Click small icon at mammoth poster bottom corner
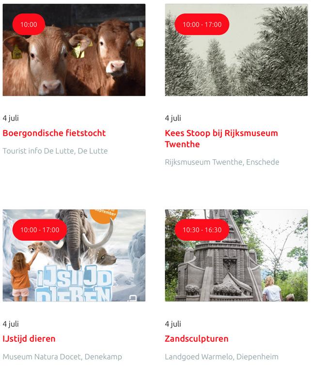This screenshot has width=311, height=367. [132, 298]
